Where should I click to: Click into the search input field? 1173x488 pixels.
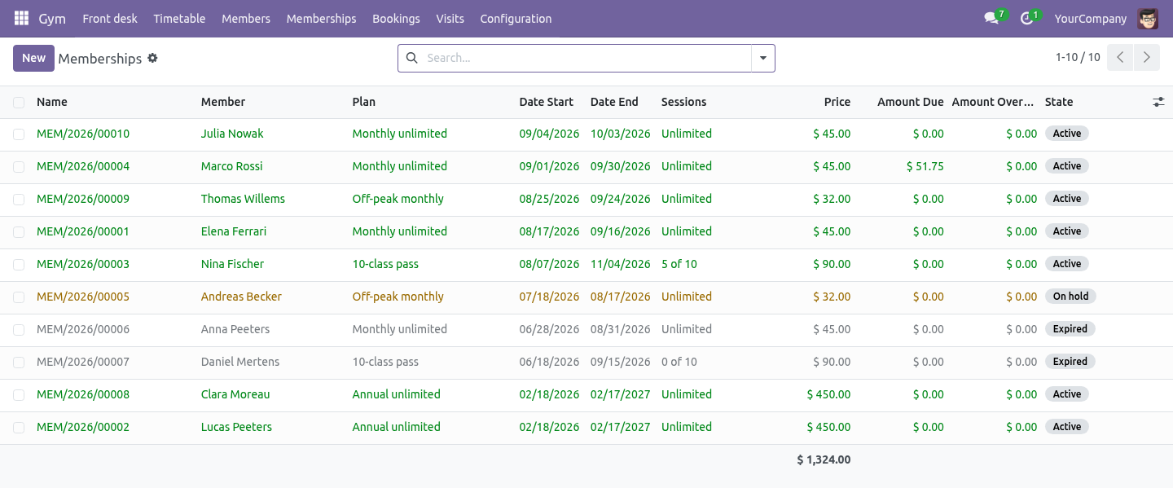[586, 58]
